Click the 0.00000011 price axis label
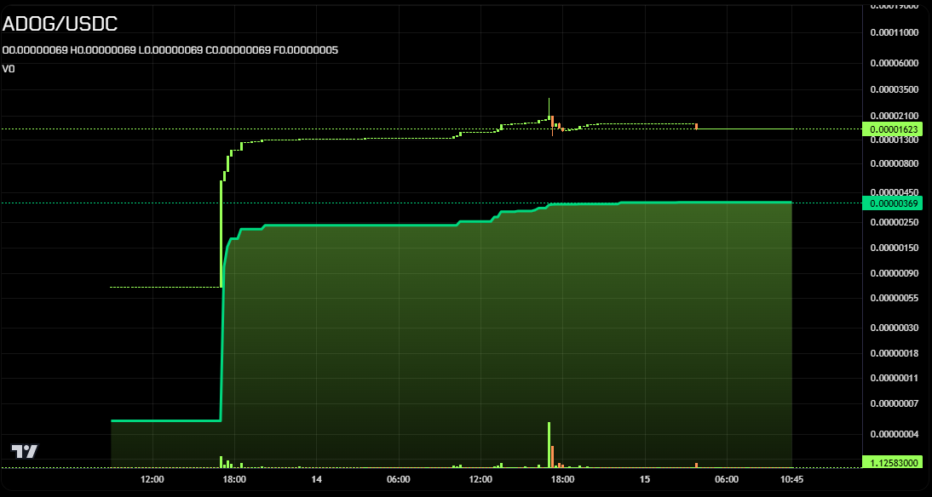 (x=894, y=378)
